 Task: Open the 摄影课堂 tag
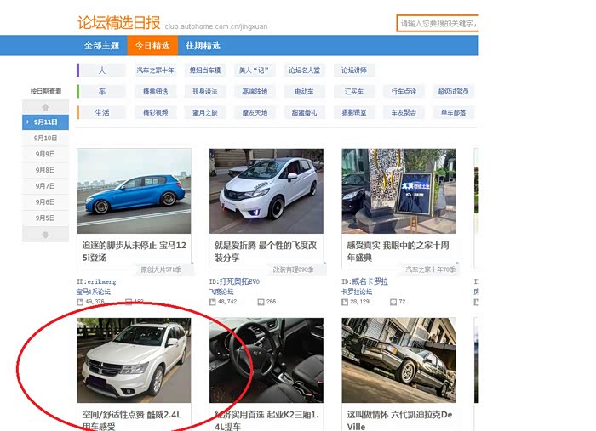coord(354,113)
